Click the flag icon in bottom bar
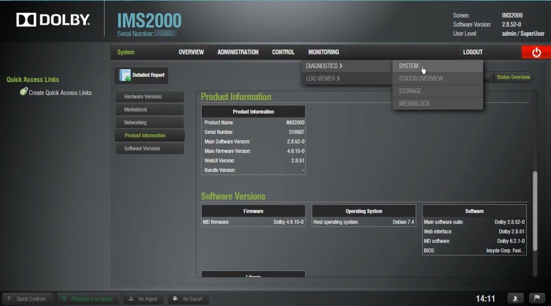551x306 pixels. [x=537, y=299]
